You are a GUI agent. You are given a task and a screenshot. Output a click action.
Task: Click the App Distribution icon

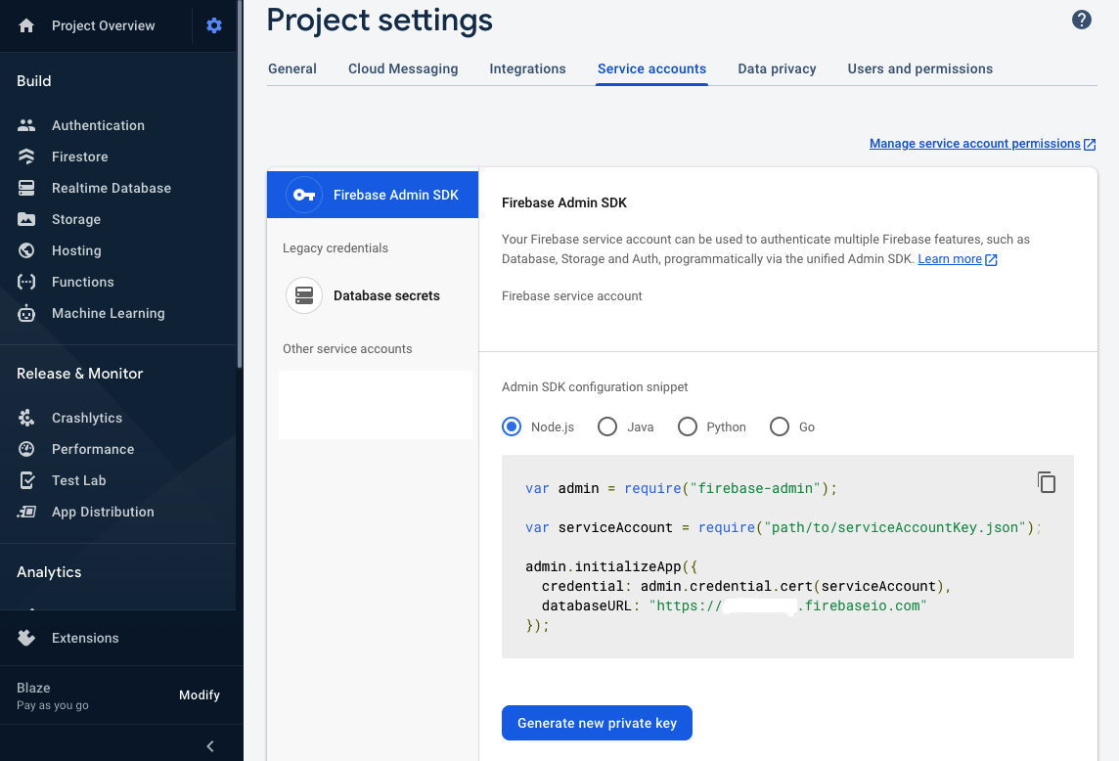[26, 512]
